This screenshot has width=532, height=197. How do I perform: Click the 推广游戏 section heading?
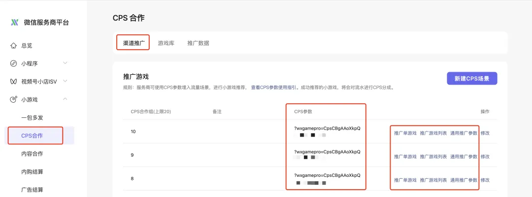[136, 77]
